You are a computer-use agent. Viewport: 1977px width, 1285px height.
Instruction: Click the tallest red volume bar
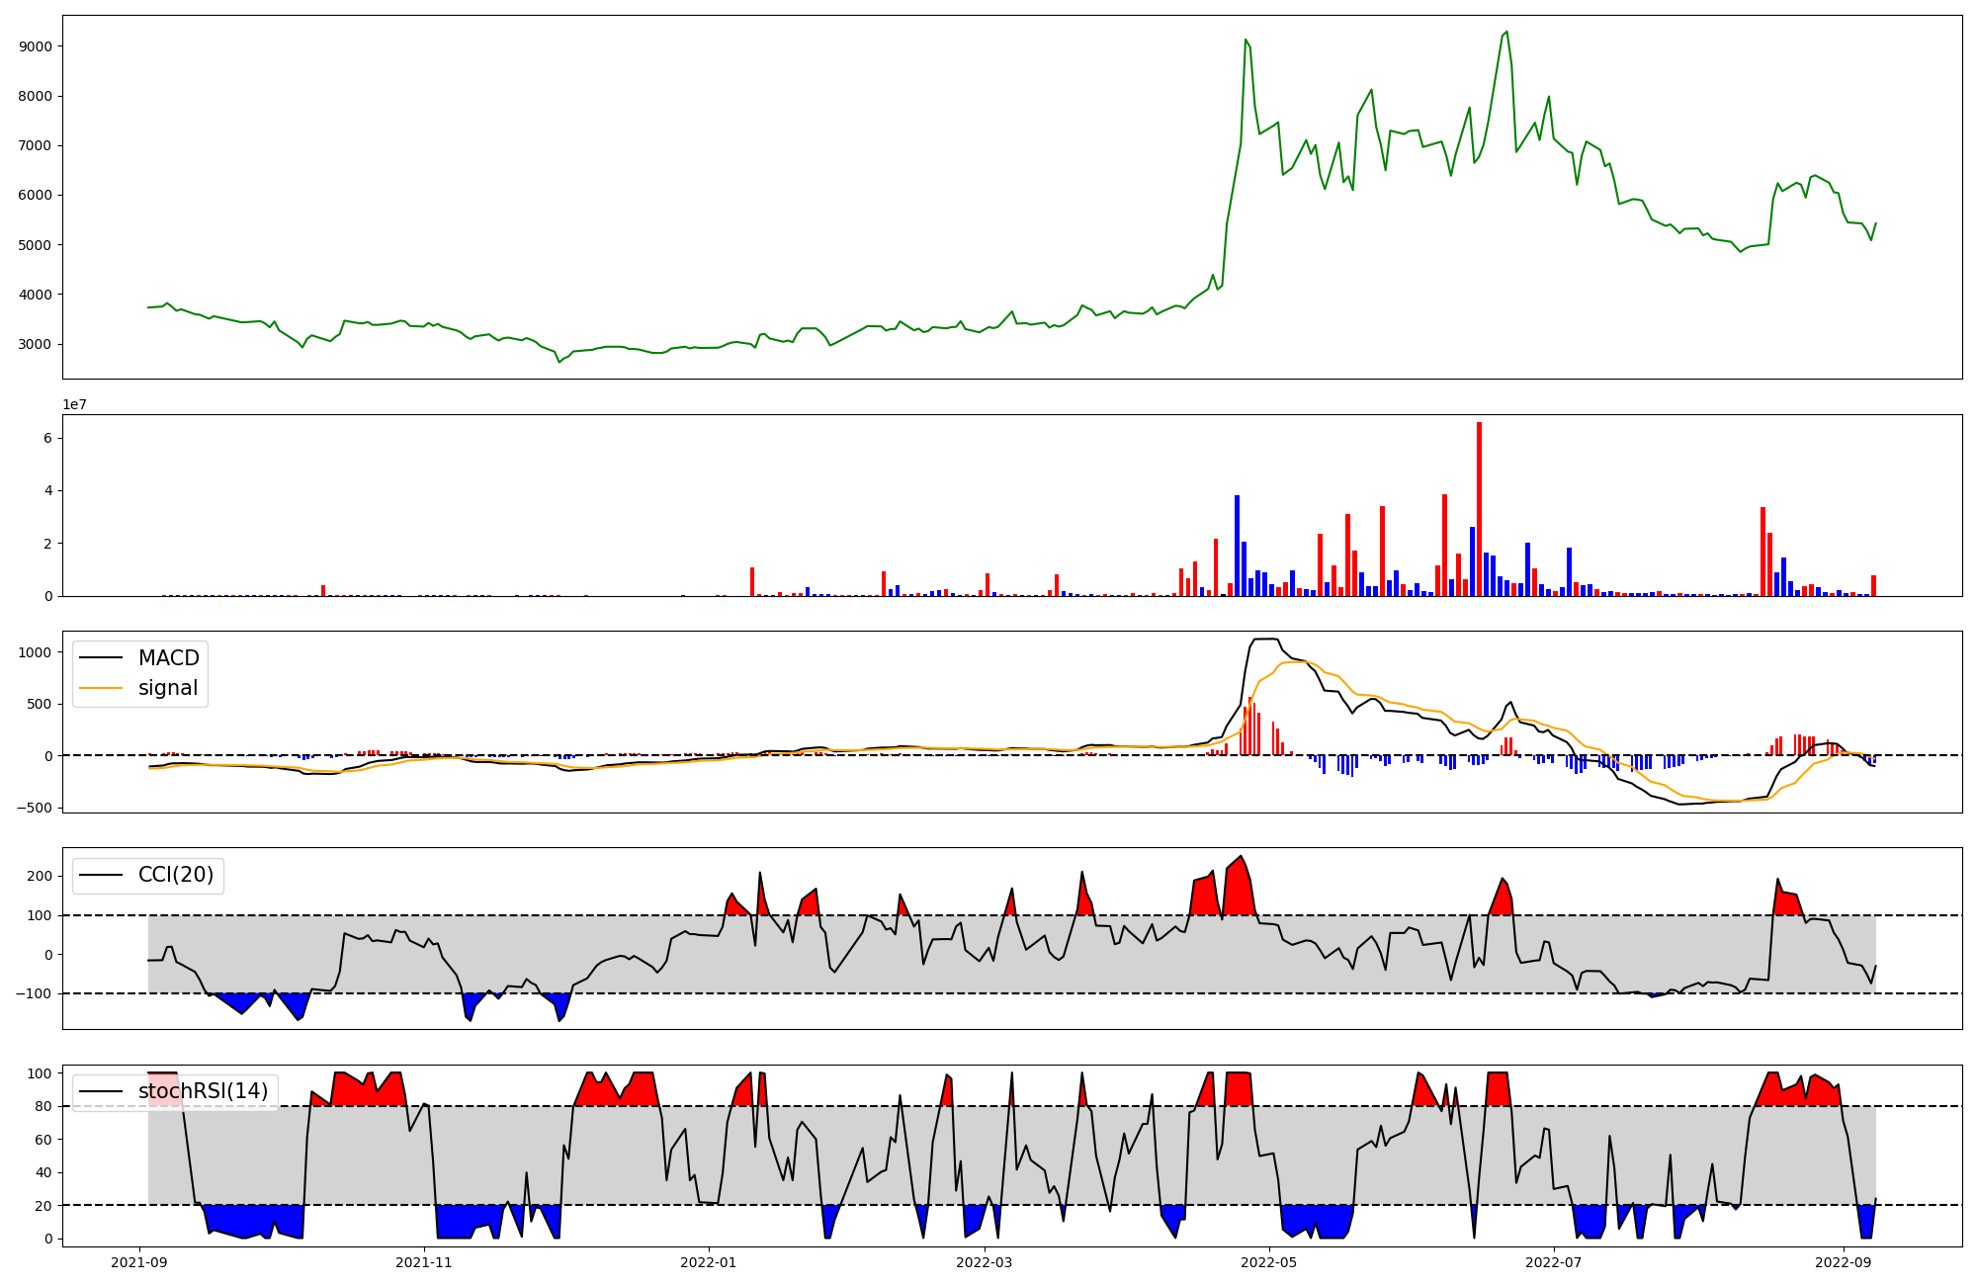point(1479,509)
